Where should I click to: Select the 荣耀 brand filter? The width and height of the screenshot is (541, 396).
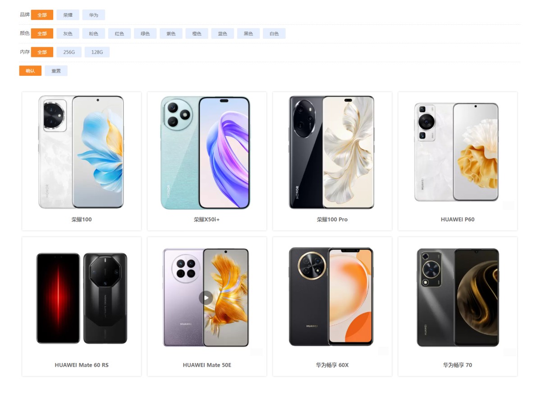[x=68, y=15]
